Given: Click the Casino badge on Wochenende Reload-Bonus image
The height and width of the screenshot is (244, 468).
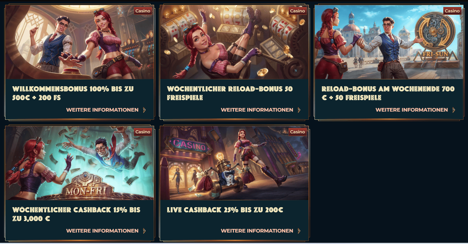Looking at the screenshot, I should click(452, 11).
